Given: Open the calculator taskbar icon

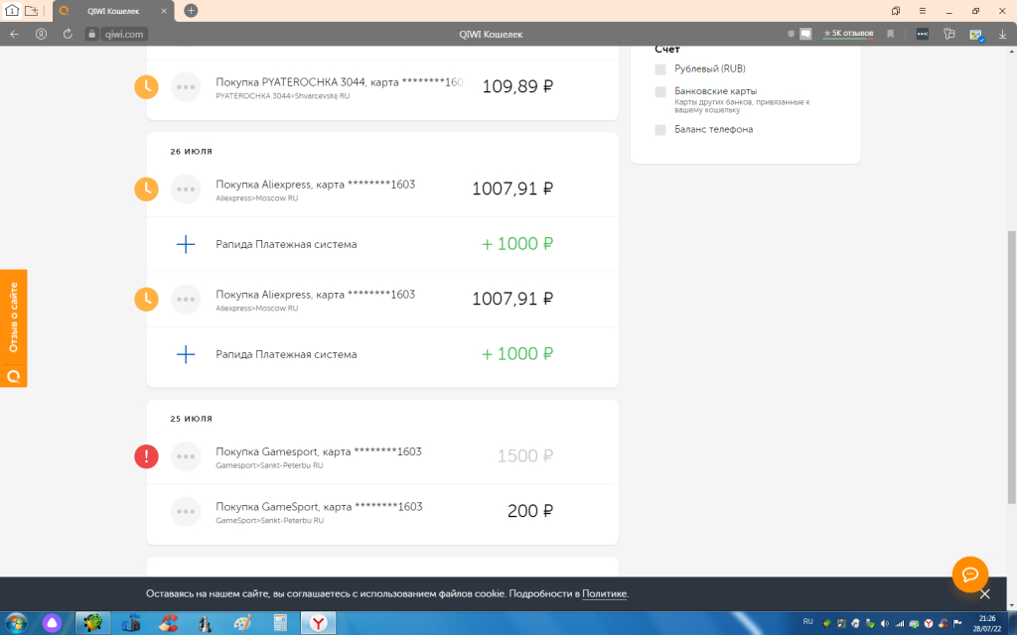Looking at the screenshot, I should click(x=280, y=623).
